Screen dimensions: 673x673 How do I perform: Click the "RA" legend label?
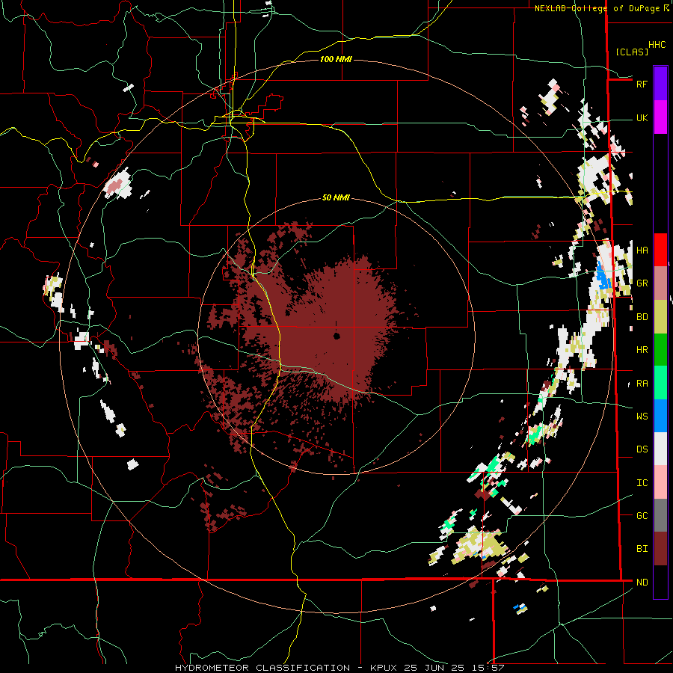coord(642,384)
